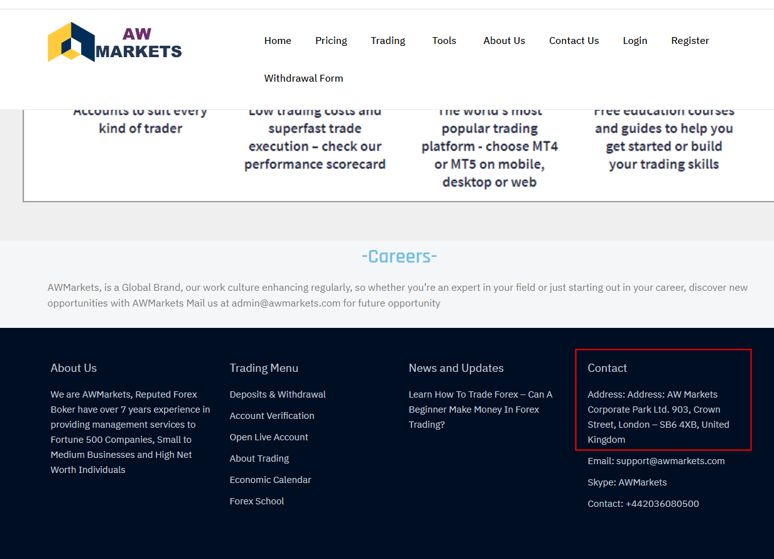Click the Contact footer heading
Image resolution: width=774 pixels, height=559 pixels.
(608, 368)
